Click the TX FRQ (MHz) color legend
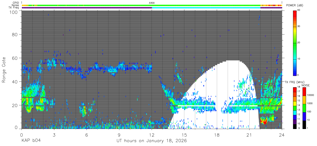This screenshot has height=146, width=317. coord(295,108)
